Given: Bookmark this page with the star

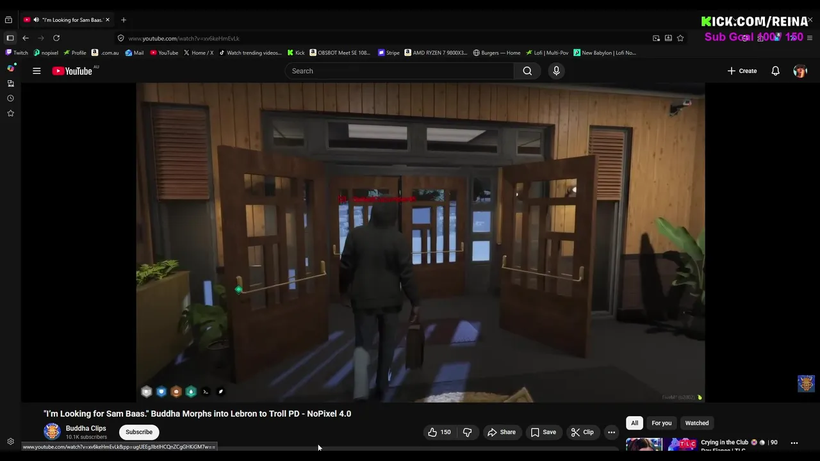Looking at the screenshot, I should 680,38.
